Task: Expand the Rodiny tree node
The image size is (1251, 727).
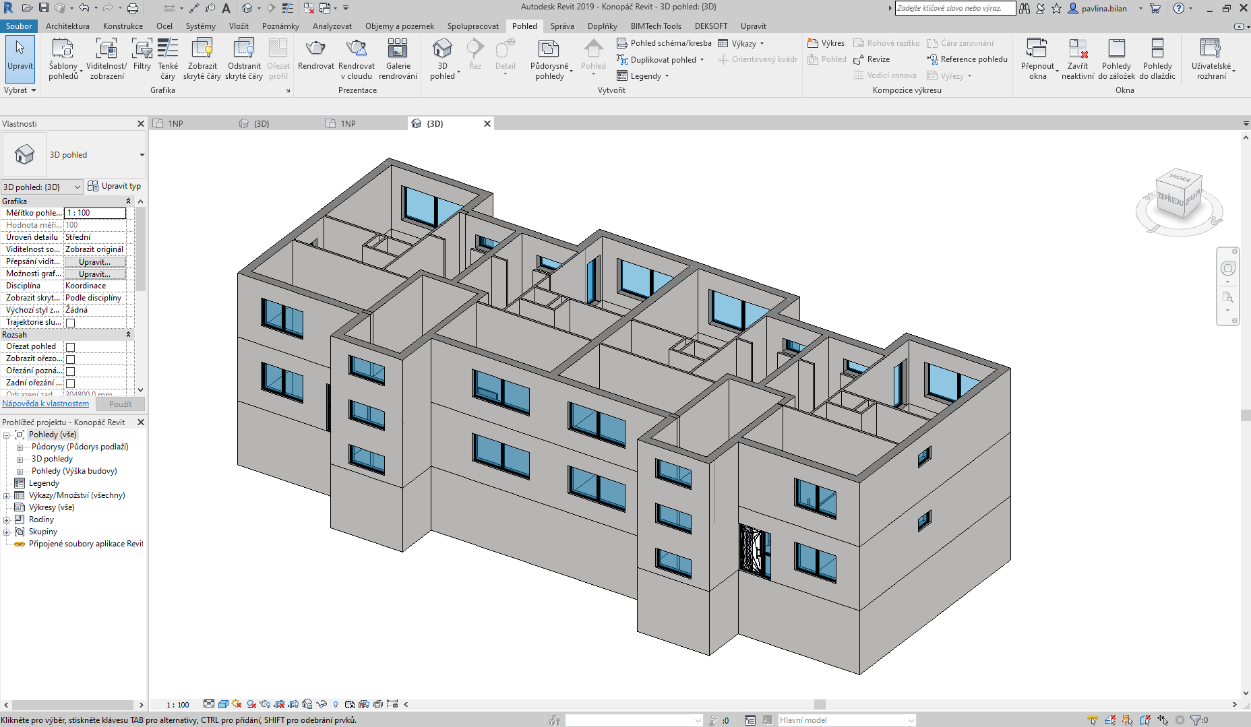Action: coord(7,520)
